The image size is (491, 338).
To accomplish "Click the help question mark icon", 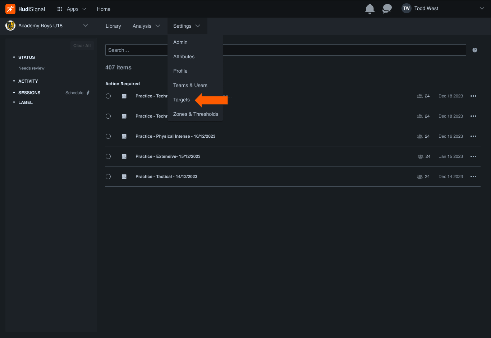I will click(475, 50).
